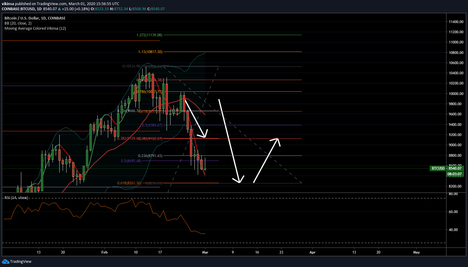Select the 1.13(10817.30) Fibonacci label
This screenshot has height=267, width=468.
(150, 52)
